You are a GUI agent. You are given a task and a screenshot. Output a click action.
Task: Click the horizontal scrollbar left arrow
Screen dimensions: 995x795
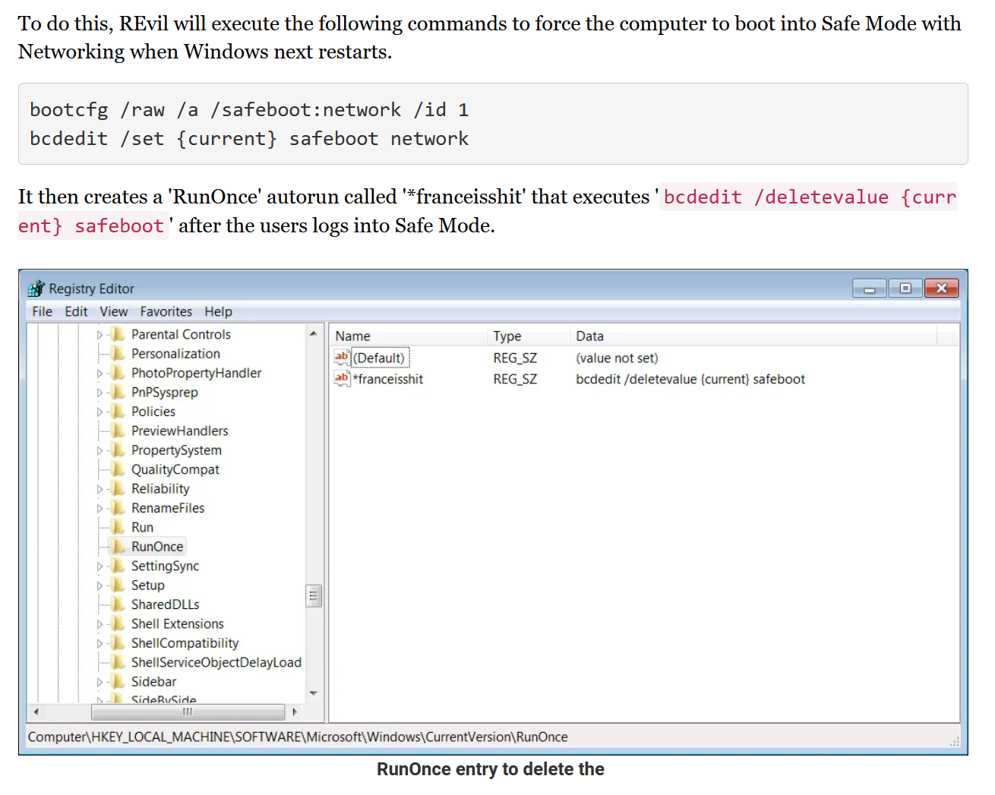pyautogui.click(x=36, y=712)
